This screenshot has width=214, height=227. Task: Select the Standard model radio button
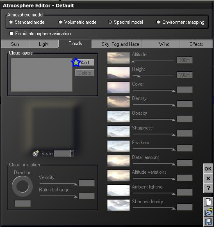coord(11,22)
